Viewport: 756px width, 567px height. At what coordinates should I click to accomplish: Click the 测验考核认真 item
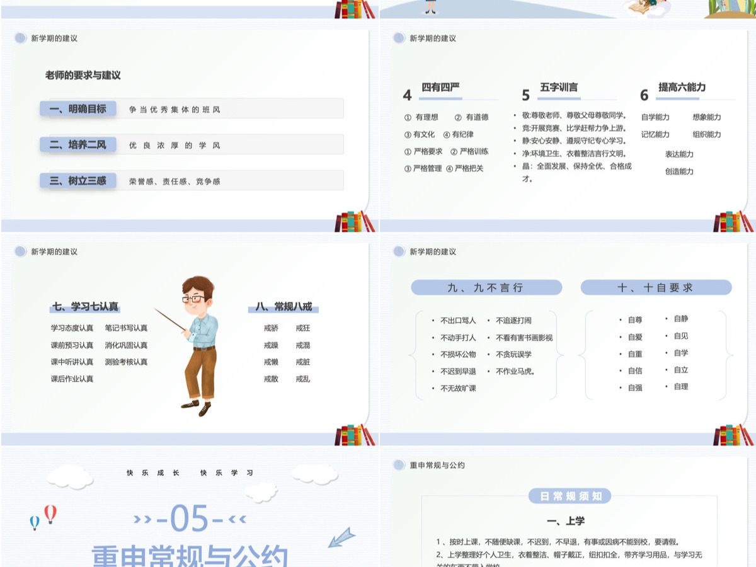click(126, 362)
